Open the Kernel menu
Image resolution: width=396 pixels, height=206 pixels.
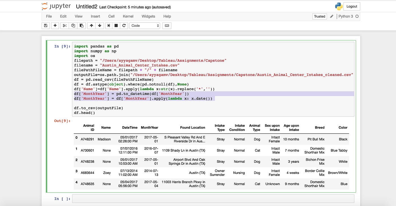click(128, 16)
